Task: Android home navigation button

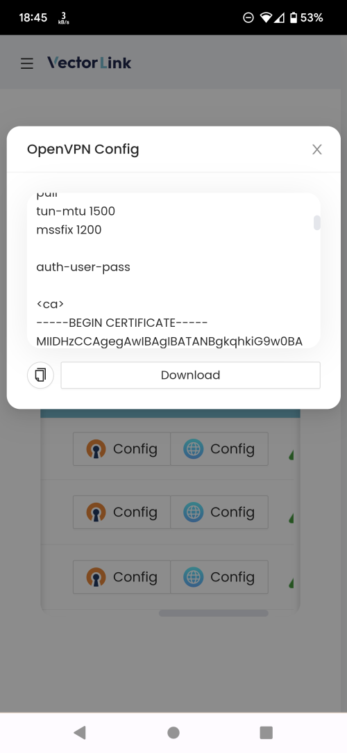Action: click(173, 732)
